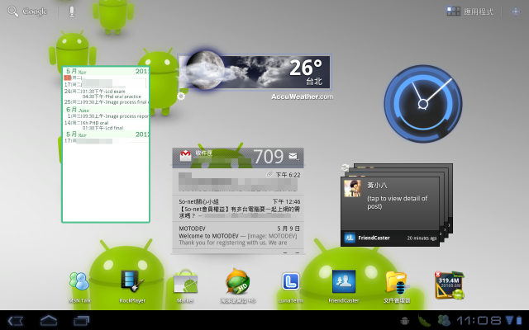Open the email received at 下午 6:22
Viewport: 529px width, 330px height.
tap(239, 181)
